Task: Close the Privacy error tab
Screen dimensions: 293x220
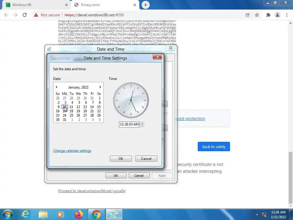Action: point(135,5)
